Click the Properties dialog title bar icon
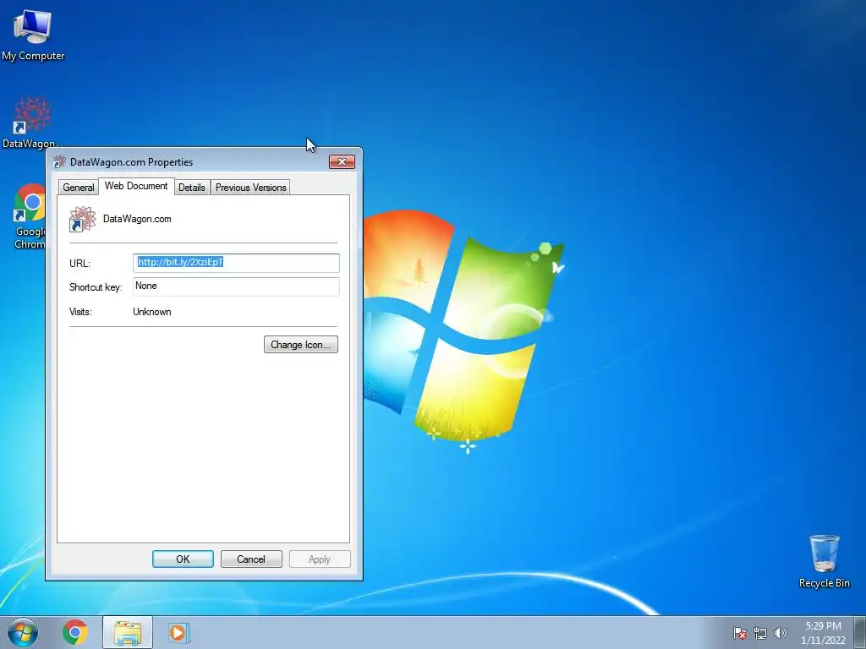This screenshot has width=866, height=649. point(59,161)
